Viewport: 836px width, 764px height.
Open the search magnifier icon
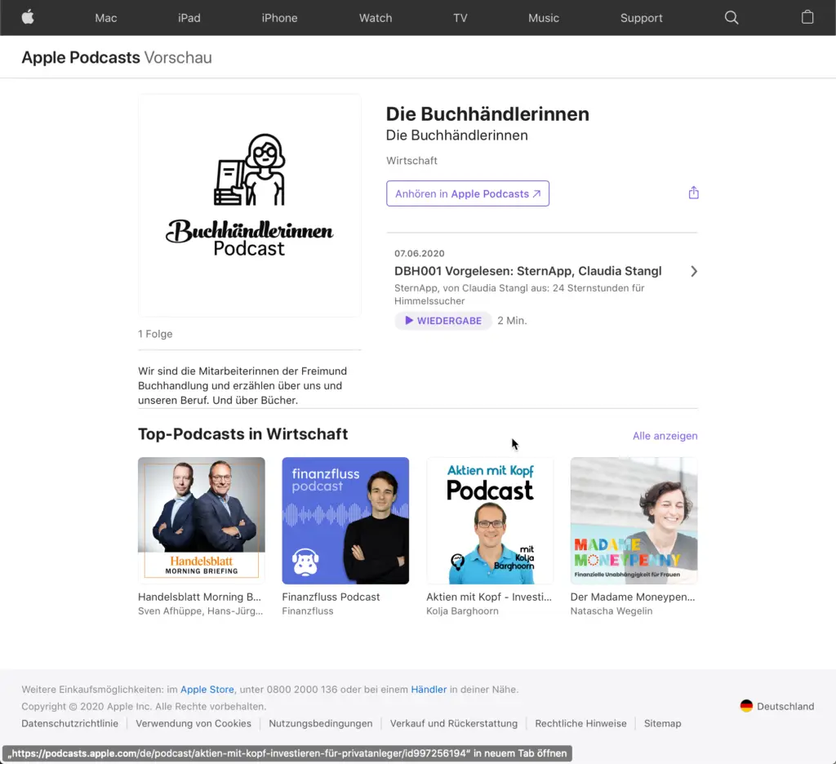(731, 17)
